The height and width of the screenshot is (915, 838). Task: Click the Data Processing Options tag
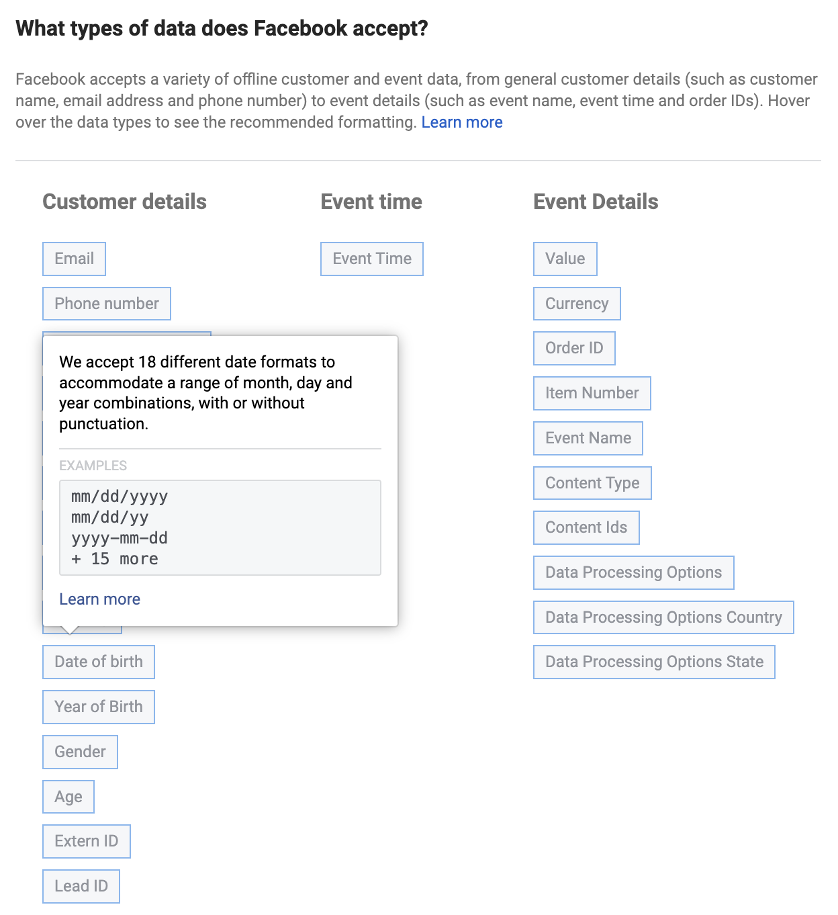pyautogui.click(x=634, y=572)
